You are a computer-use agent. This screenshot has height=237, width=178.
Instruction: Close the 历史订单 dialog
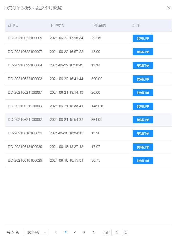point(169,8)
